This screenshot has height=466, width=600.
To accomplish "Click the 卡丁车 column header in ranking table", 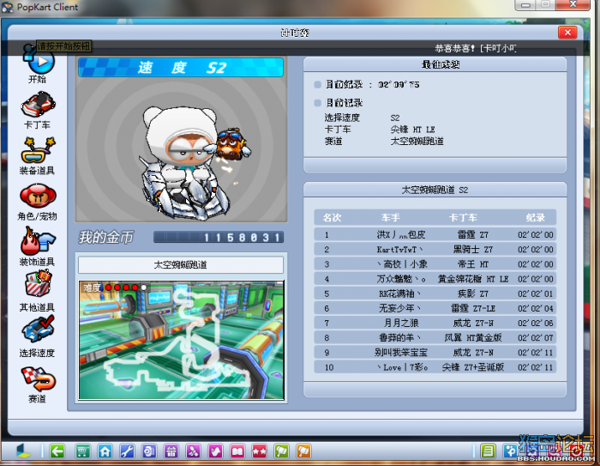I will pos(464,218).
